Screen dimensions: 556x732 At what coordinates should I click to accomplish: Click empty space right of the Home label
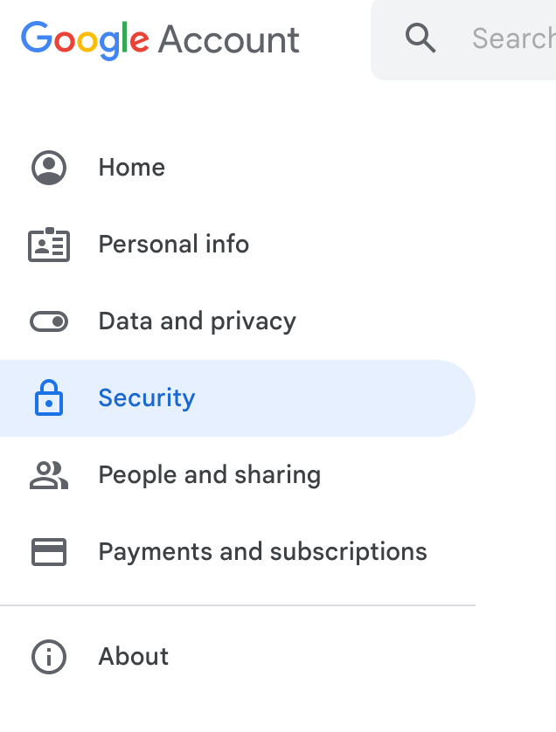[x=332, y=168]
